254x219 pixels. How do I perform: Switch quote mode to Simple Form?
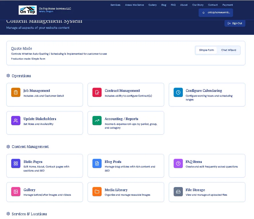tap(206, 50)
